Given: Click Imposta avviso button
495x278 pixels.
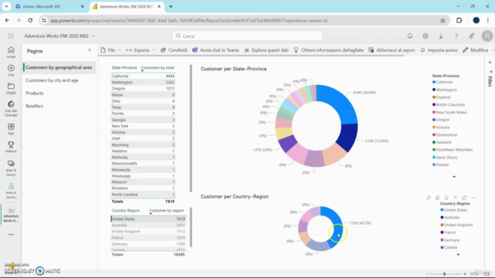Looking at the screenshot, I should 439,50.
